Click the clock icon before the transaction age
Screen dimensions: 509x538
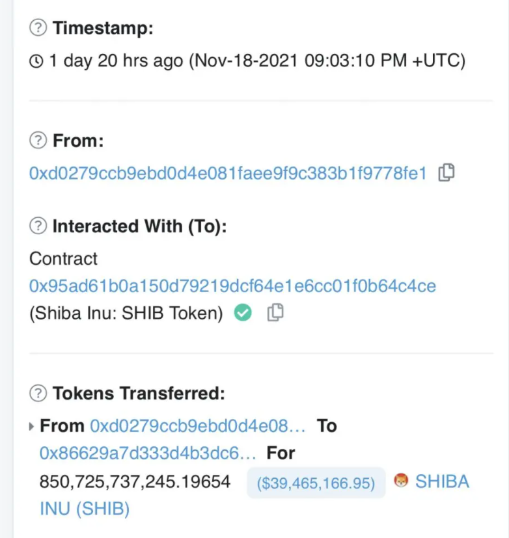tap(37, 61)
